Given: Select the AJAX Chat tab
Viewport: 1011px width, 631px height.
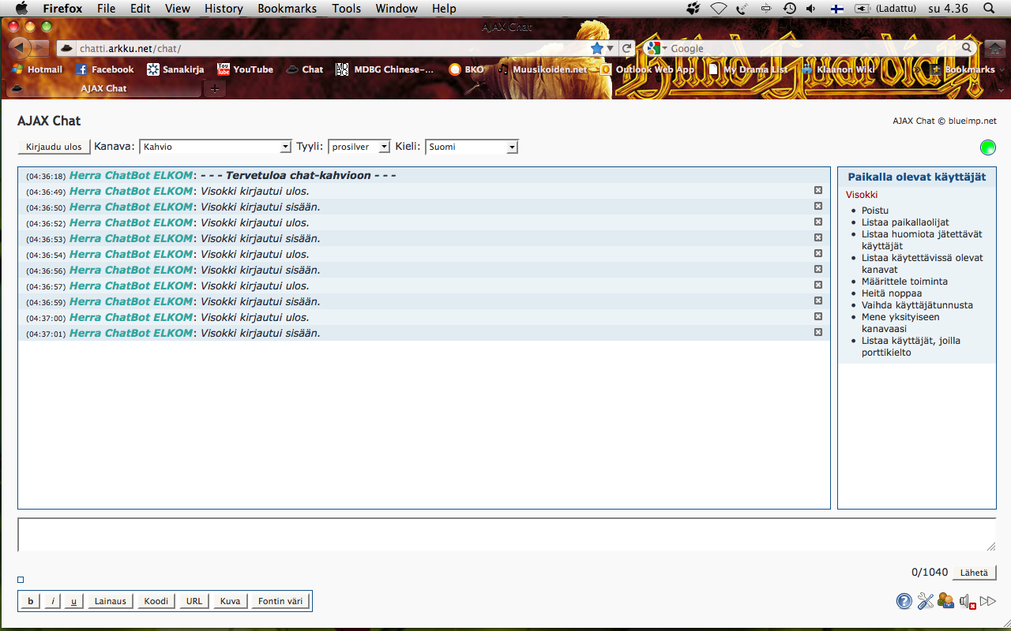Looking at the screenshot, I should [x=103, y=88].
